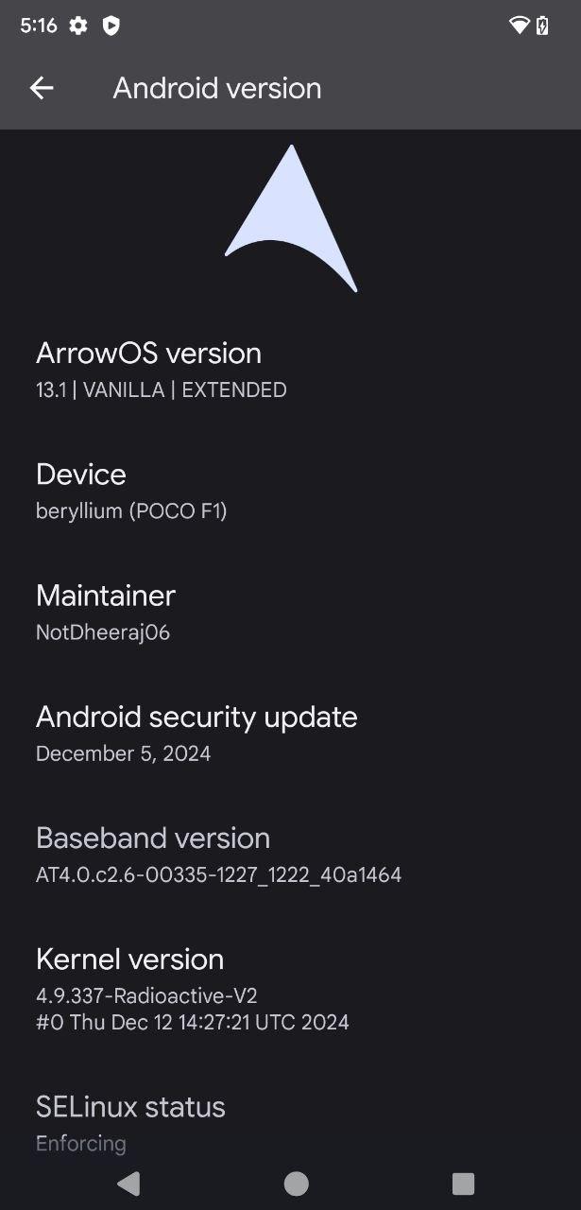Tap the NotDheeraj06 maintainer name
Screen dimensions: 581x1210
103,632
